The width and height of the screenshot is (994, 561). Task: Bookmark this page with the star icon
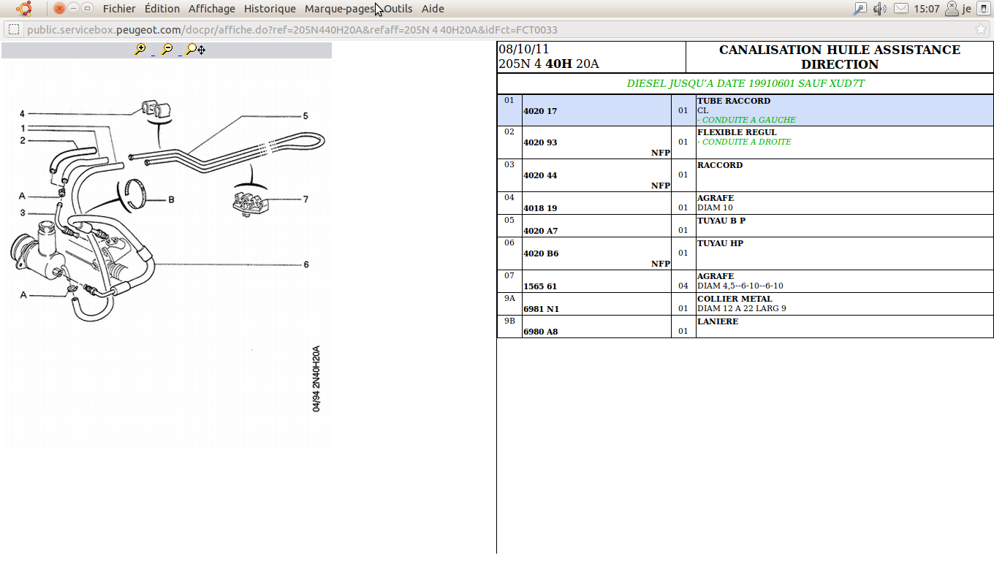pyautogui.click(x=980, y=30)
